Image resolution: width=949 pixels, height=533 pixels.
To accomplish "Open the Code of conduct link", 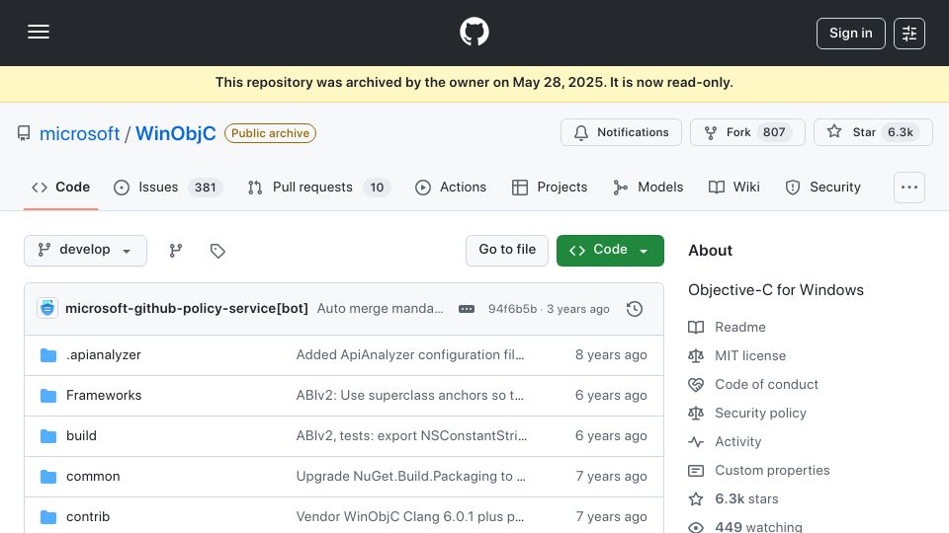I will click(766, 384).
